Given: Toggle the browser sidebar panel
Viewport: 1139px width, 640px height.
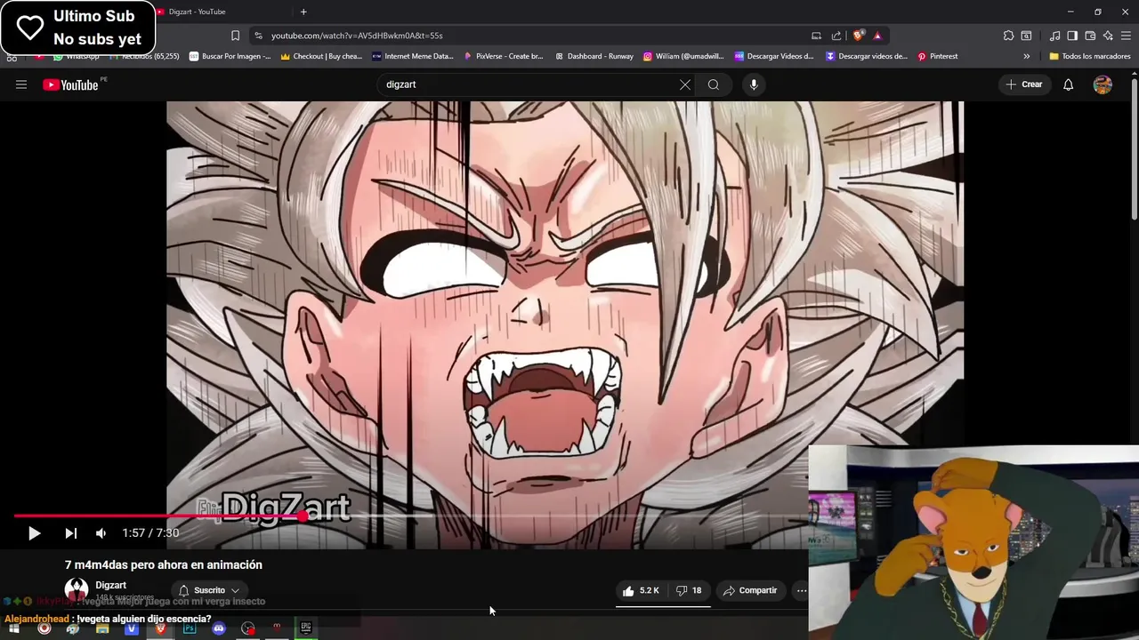Looking at the screenshot, I should click(1072, 36).
